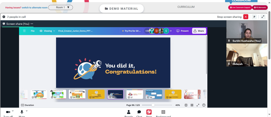Screen dimensions: 271x117
Task: Mute the microphone icon
Action: (x=22, y=112)
